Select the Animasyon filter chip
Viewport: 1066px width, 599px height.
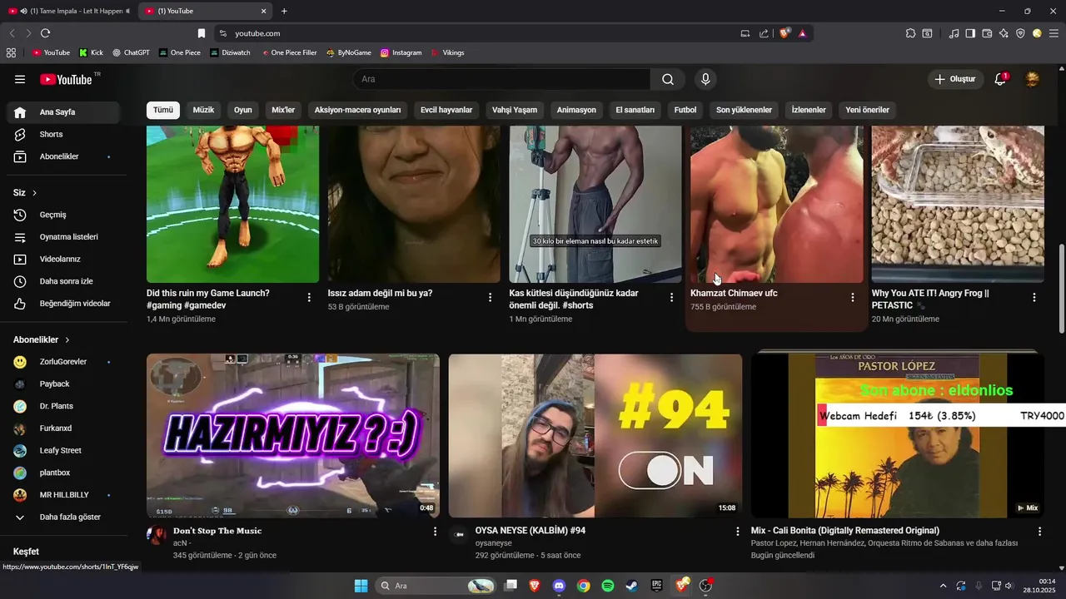576,110
